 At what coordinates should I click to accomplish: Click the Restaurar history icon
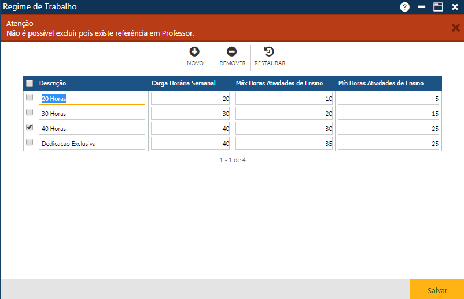(269, 52)
